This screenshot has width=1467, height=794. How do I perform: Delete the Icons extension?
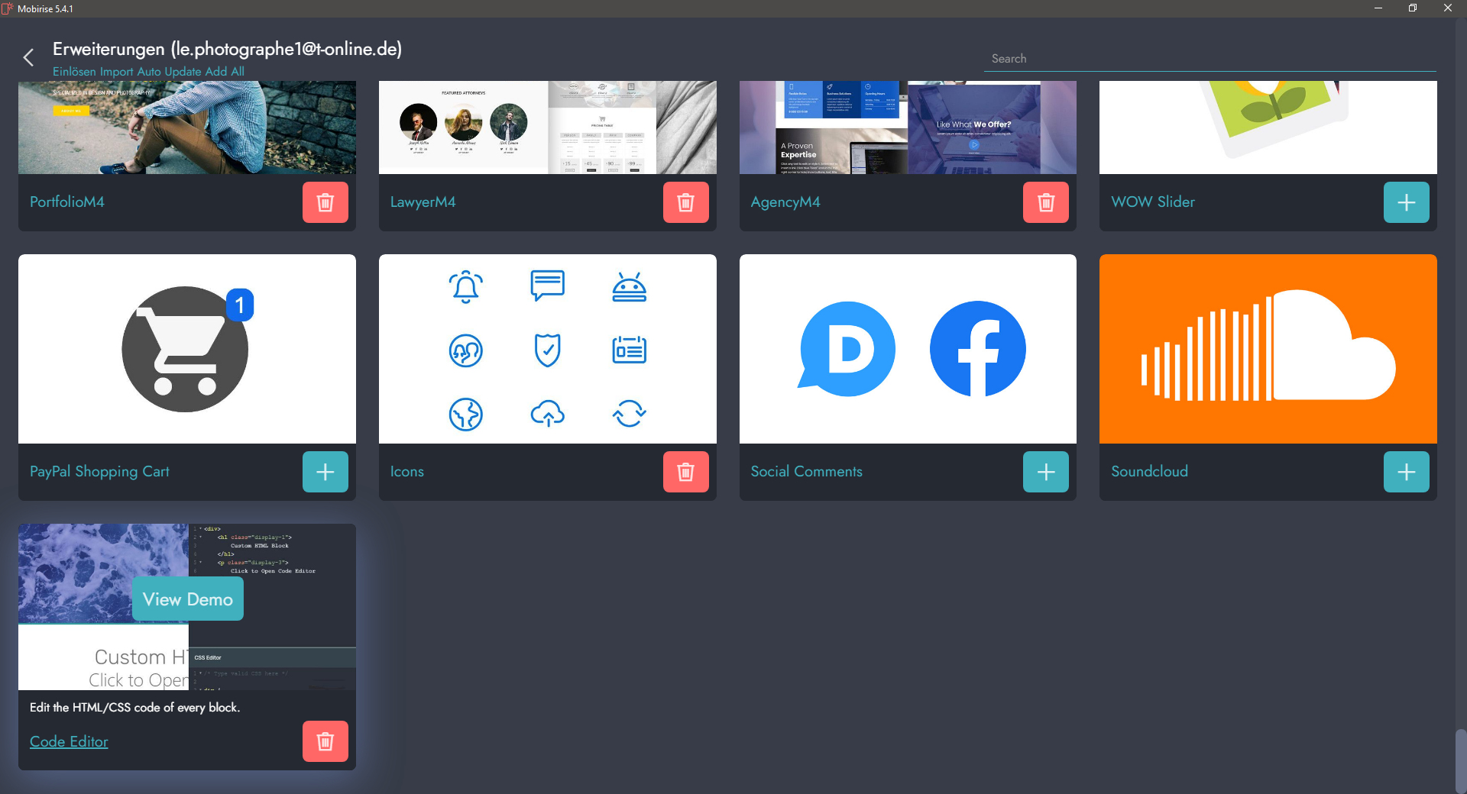tap(686, 472)
